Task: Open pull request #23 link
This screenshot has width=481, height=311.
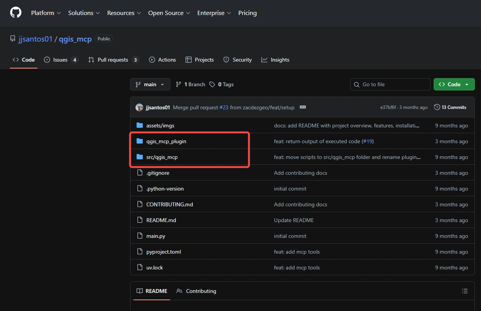Action: [224, 107]
